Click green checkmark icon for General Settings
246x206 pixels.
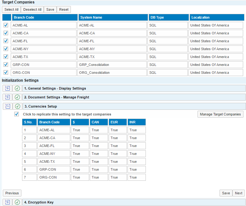pos(17,88)
